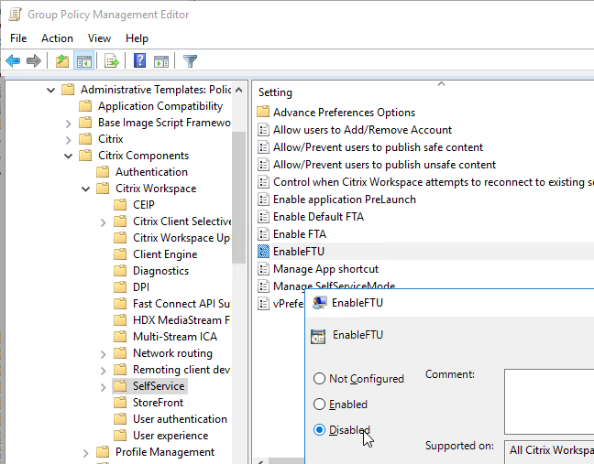
Task: Collapse the Administrative Templates node
Action: [50, 90]
